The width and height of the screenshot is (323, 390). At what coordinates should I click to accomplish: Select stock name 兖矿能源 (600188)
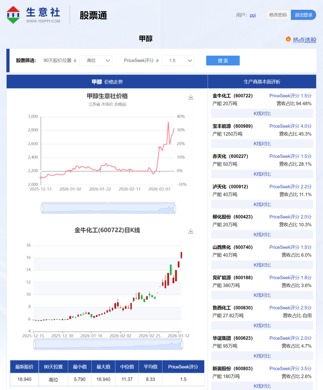pyautogui.click(x=233, y=277)
